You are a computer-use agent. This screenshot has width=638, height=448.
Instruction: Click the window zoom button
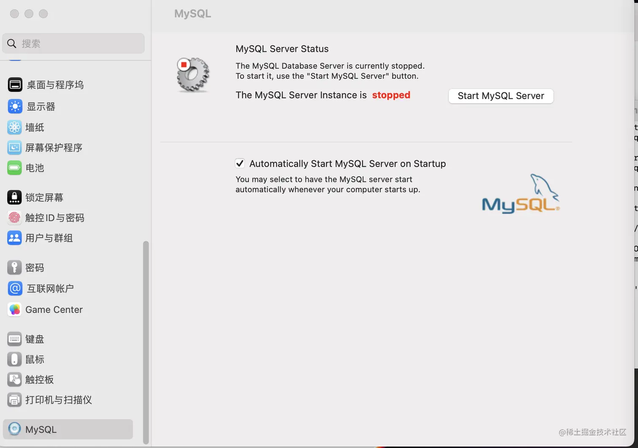[x=43, y=14]
